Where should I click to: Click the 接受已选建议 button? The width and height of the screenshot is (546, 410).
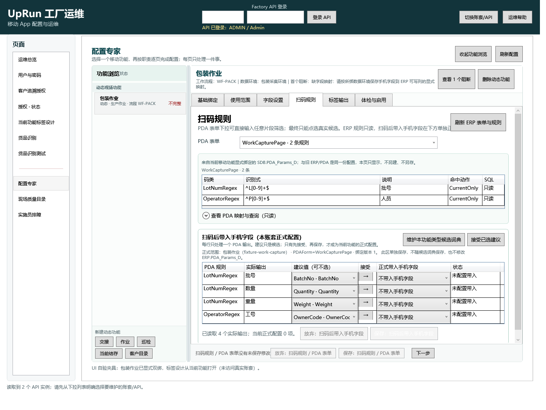click(x=486, y=240)
